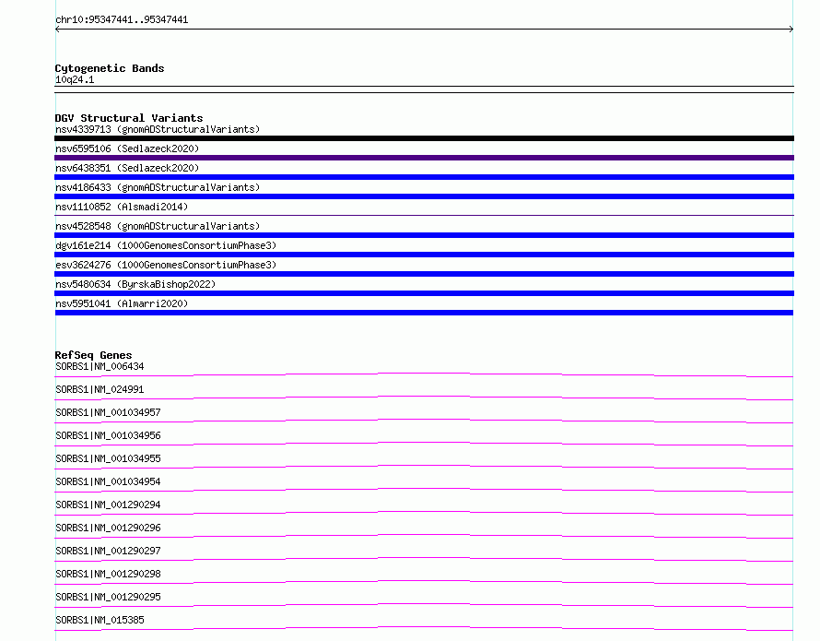Click the blue bar under nsv6438351
The image size is (820, 641).
pyautogui.click(x=424, y=177)
